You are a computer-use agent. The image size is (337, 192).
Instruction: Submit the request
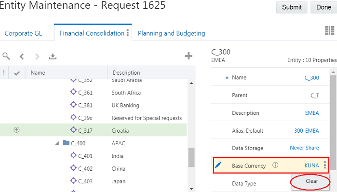(x=292, y=7)
